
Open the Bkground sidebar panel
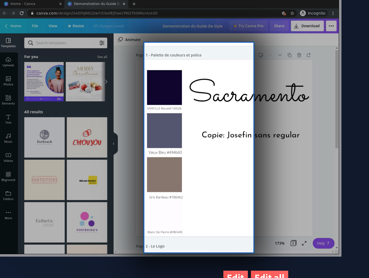click(8, 176)
